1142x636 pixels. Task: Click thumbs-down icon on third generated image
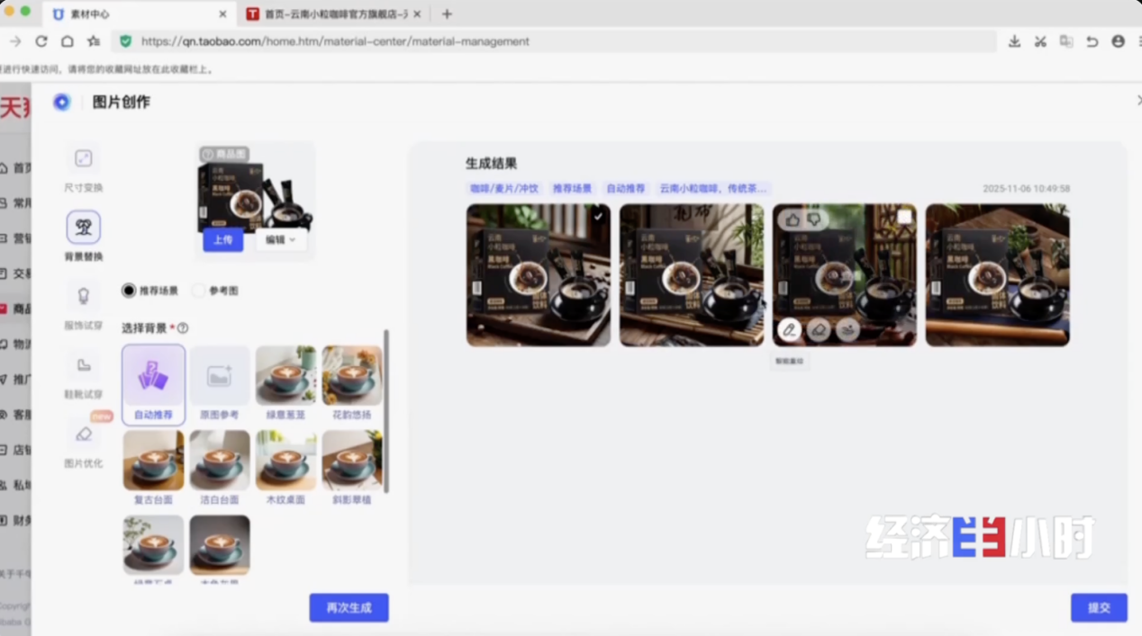(x=813, y=219)
